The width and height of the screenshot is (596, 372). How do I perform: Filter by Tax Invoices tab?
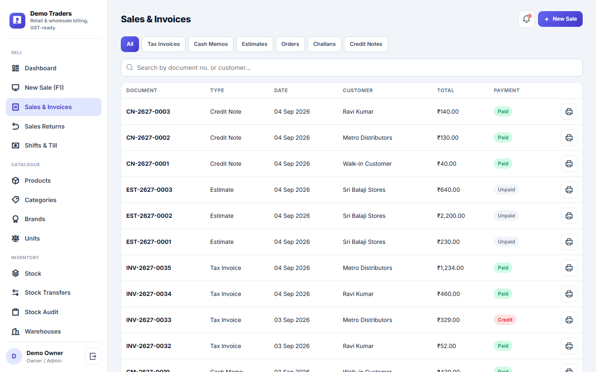click(x=163, y=44)
